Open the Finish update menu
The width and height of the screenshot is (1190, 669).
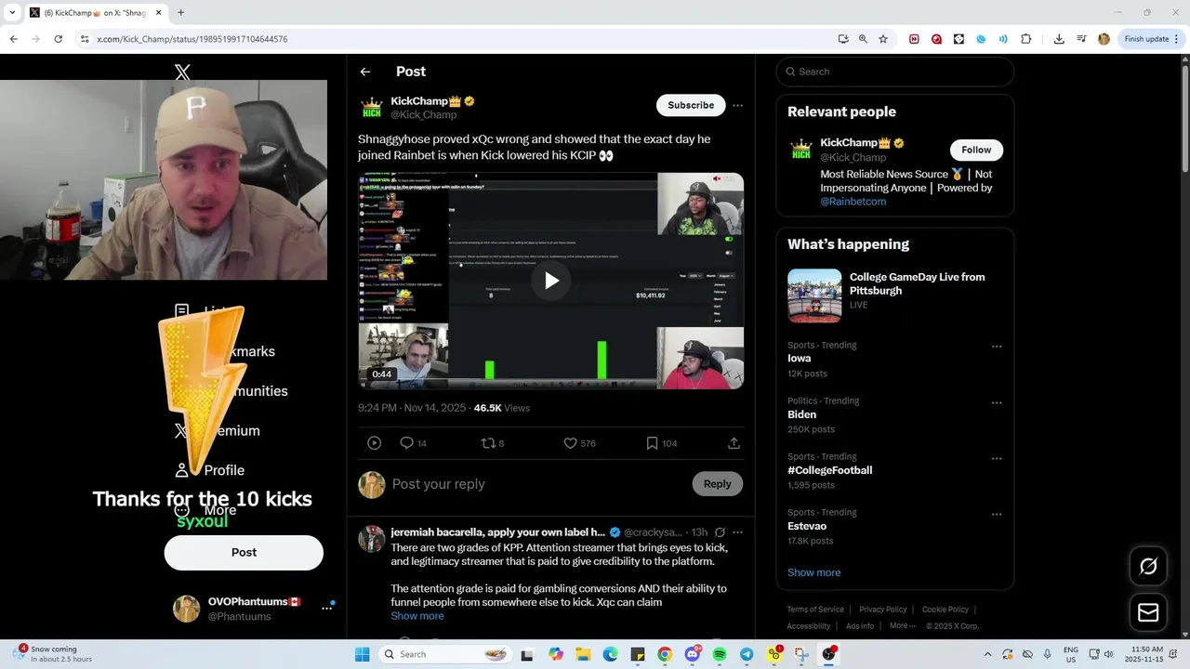pyautogui.click(x=1153, y=39)
